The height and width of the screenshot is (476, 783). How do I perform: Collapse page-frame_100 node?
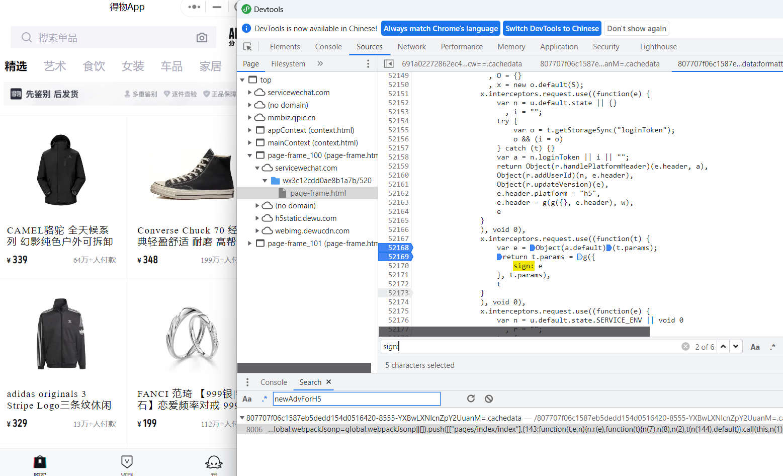point(249,155)
